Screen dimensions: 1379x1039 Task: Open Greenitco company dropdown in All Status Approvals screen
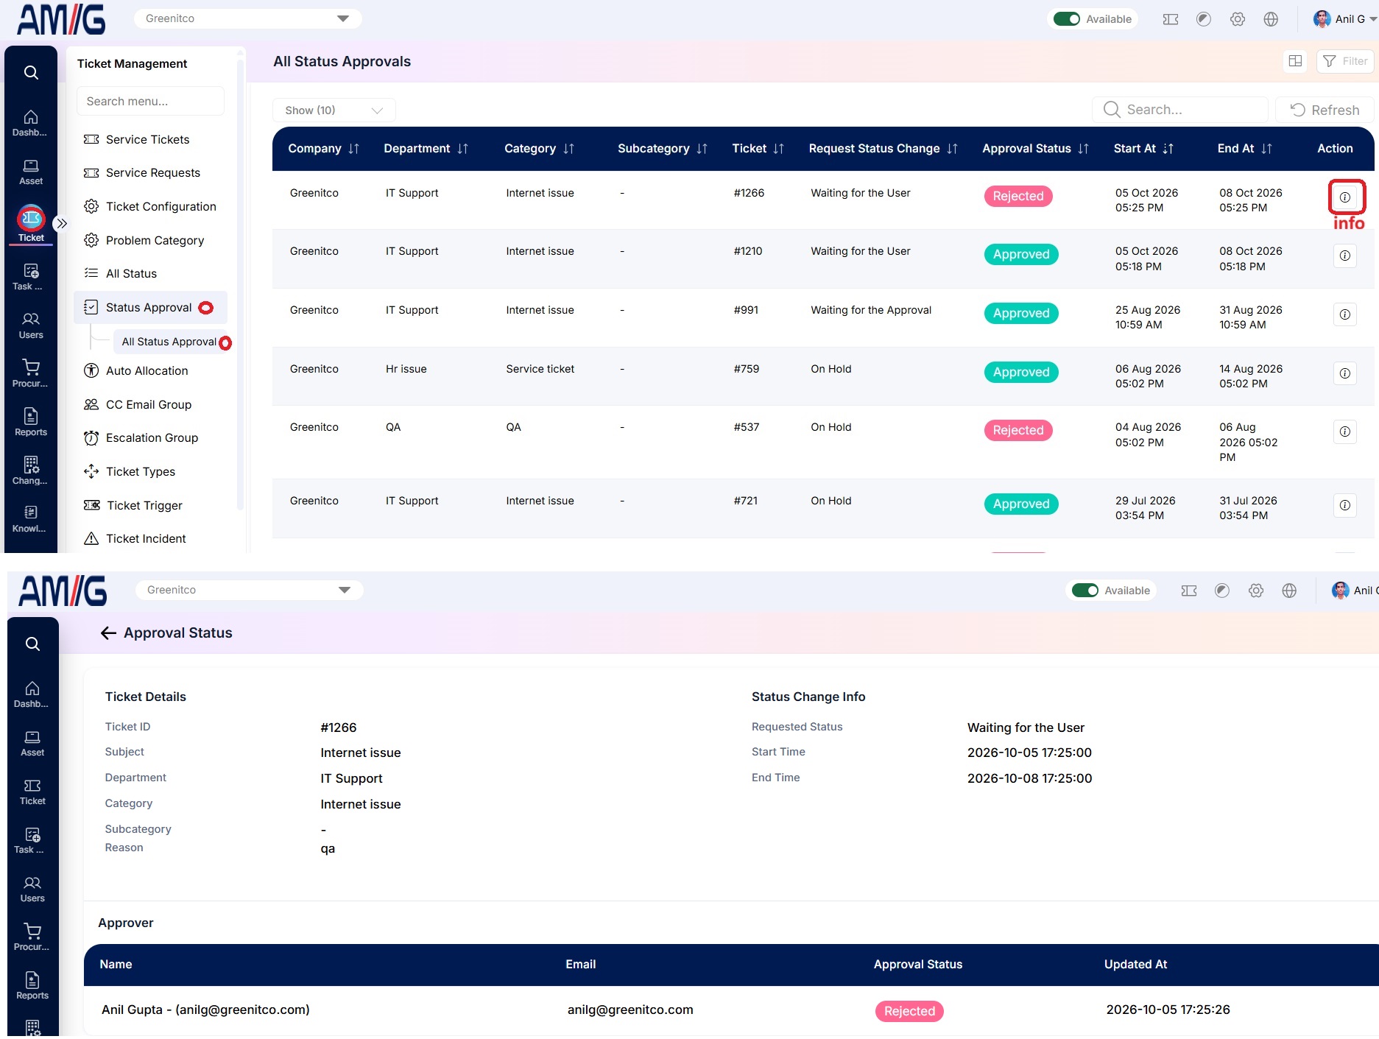pos(247,18)
